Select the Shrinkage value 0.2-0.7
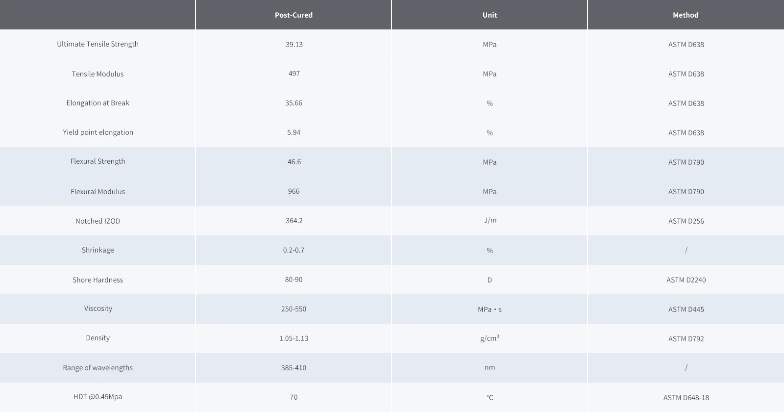 (x=294, y=250)
